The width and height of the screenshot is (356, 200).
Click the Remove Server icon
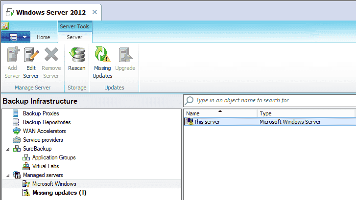[x=51, y=55]
